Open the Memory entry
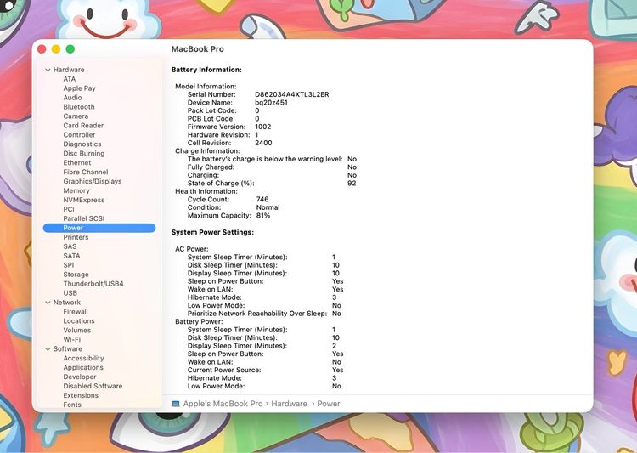This screenshot has height=453, width=637. [x=76, y=190]
